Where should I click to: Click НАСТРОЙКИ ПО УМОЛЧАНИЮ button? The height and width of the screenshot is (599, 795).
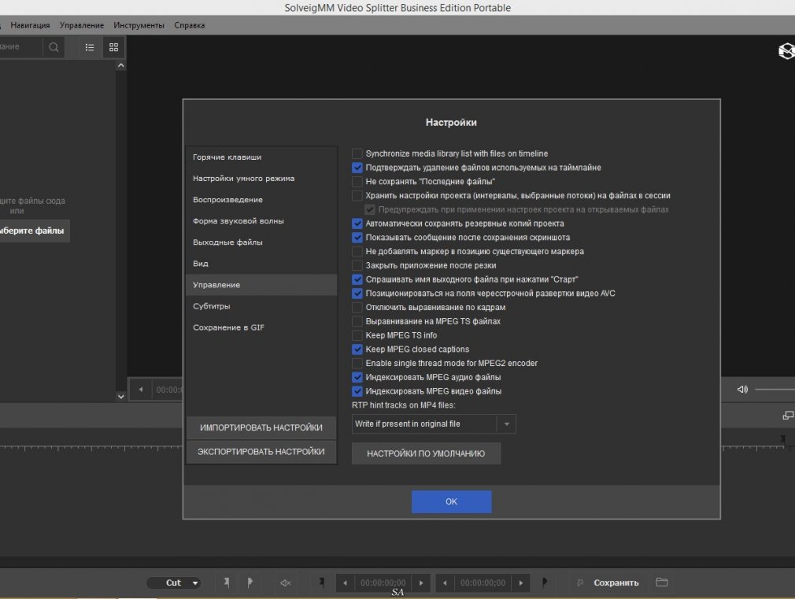426,453
